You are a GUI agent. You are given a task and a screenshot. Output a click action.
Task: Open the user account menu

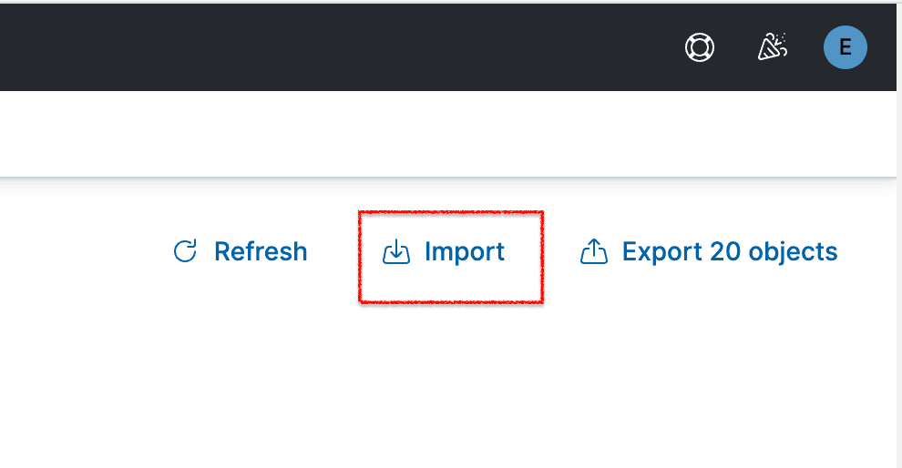[846, 47]
